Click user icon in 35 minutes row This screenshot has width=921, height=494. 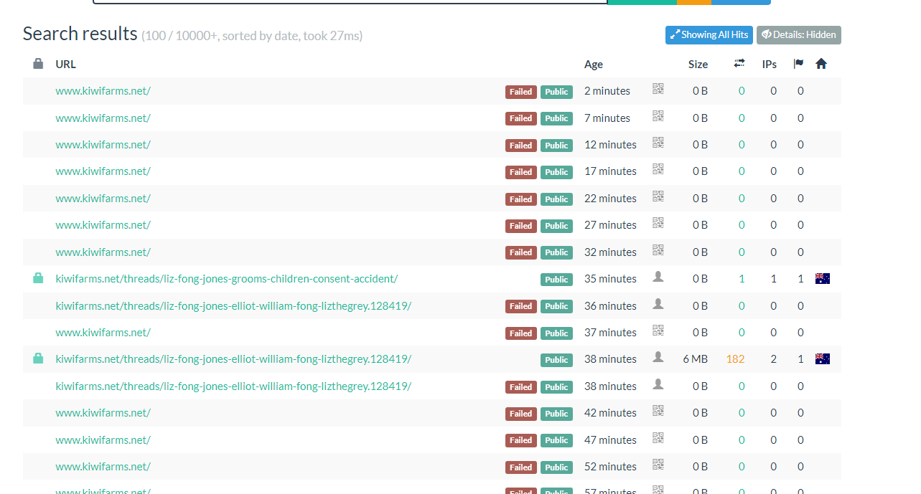pos(658,277)
